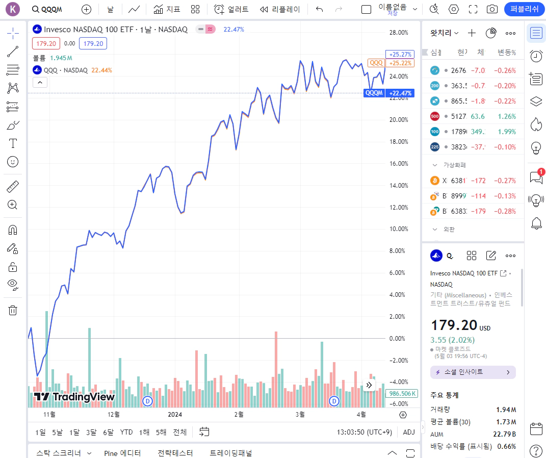The image size is (546, 458).
Task: Collapse the 가상화폐 watchlist section
Action: point(434,165)
